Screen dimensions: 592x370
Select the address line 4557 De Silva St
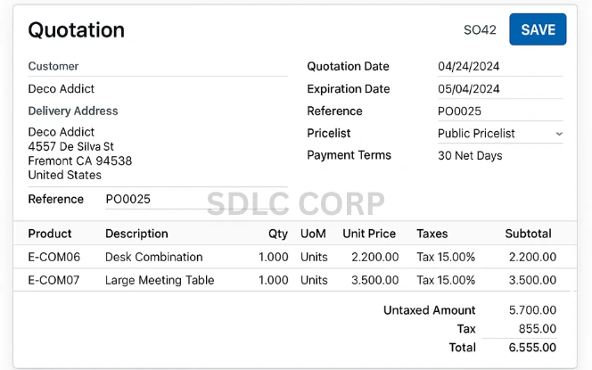point(71,146)
